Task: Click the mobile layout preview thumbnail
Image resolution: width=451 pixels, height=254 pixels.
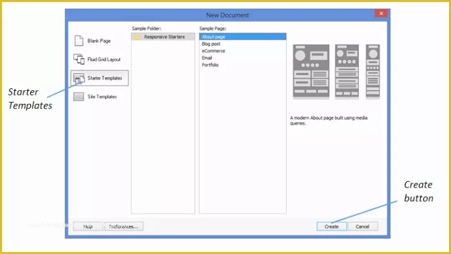Action: [x=373, y=71]
